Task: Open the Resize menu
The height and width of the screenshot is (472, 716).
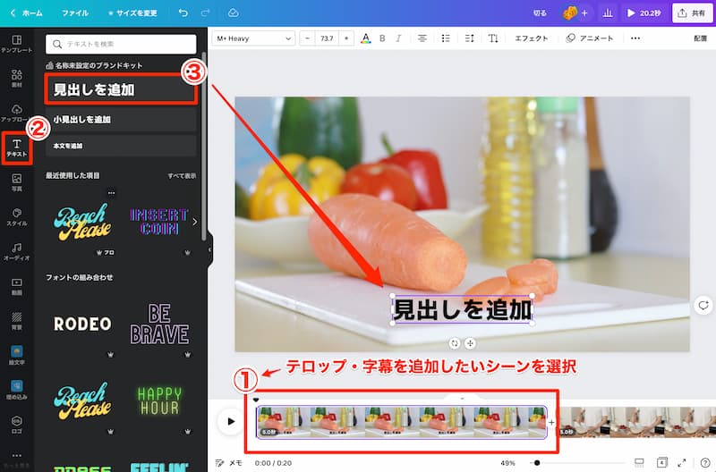Action: [x=132, y=13]
